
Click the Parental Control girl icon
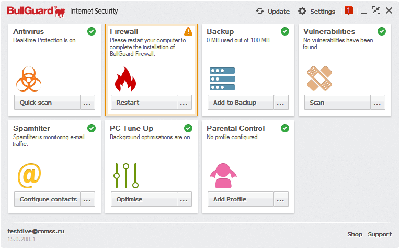(x=223, y=175)
